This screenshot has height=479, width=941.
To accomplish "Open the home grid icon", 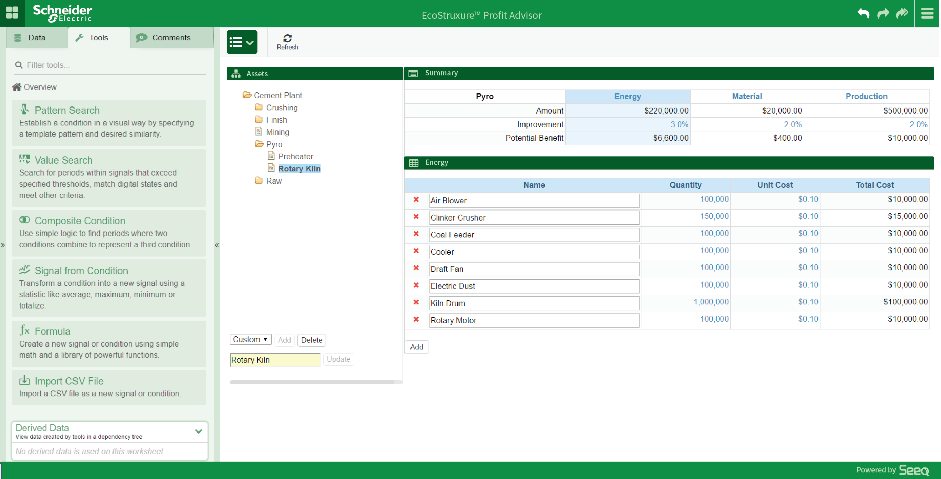I will pos(12,13).
